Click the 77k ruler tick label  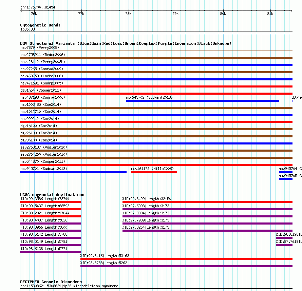81,14
